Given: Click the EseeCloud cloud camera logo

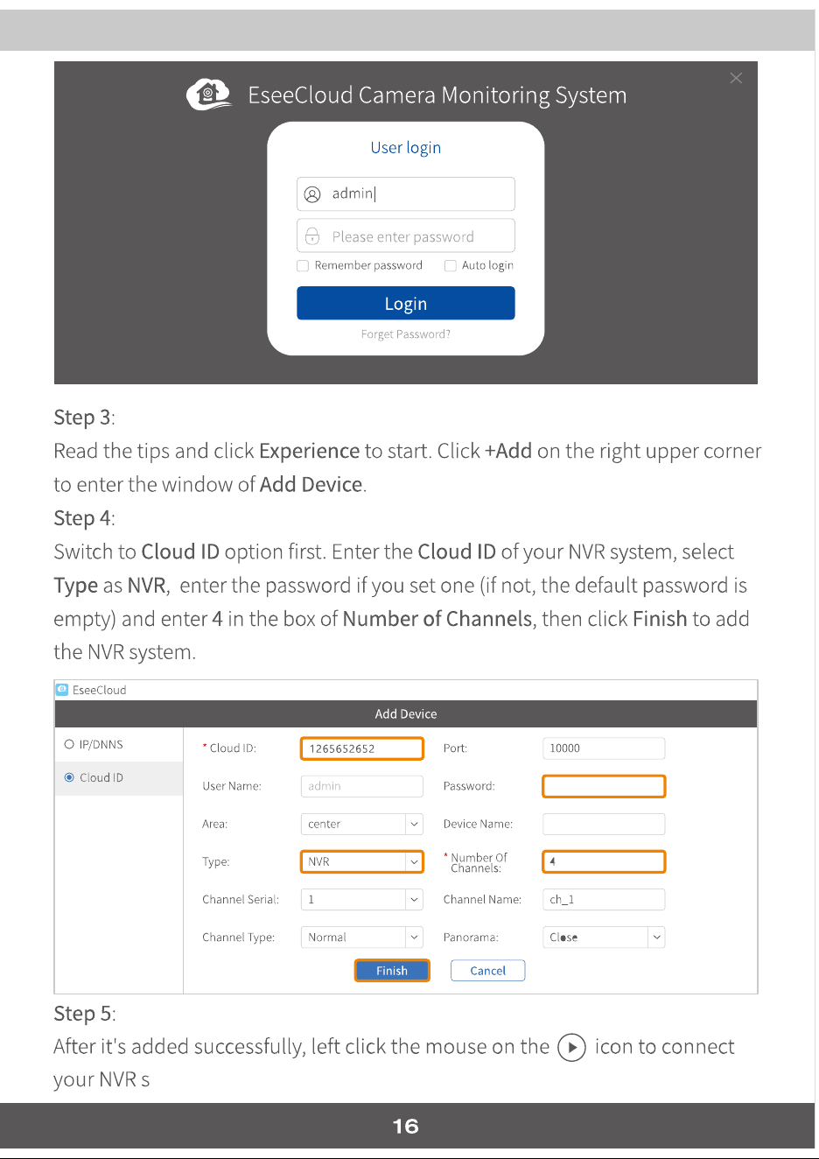Looking at the screenshot, I should click(x=209, y=94).
